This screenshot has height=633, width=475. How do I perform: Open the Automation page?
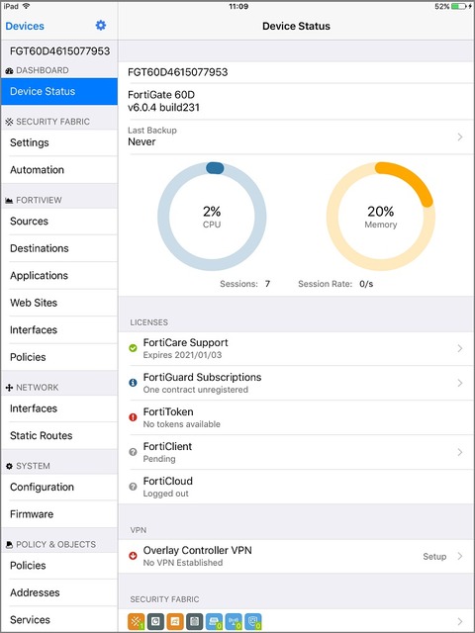coord(59,169)
